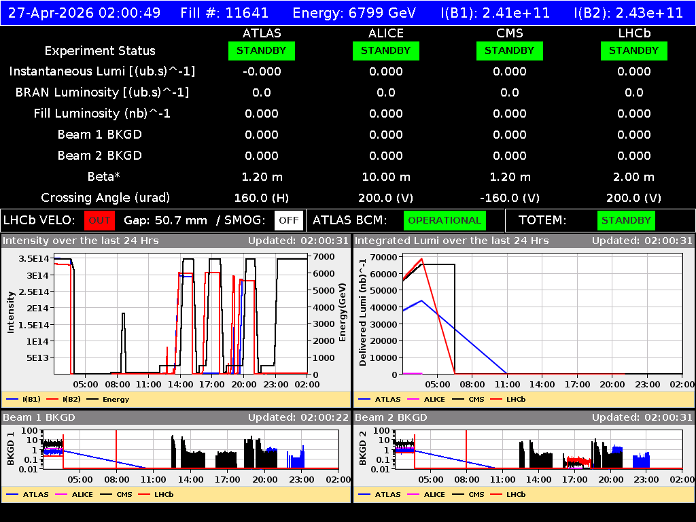
Task: Click the red LHCb VELO OUT indicator
Action: [x=99, y=220]
